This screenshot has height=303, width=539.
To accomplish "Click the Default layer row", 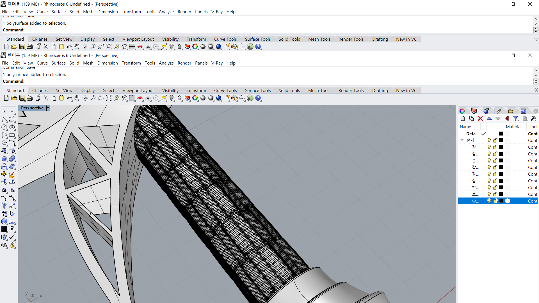I will point(472,134).
